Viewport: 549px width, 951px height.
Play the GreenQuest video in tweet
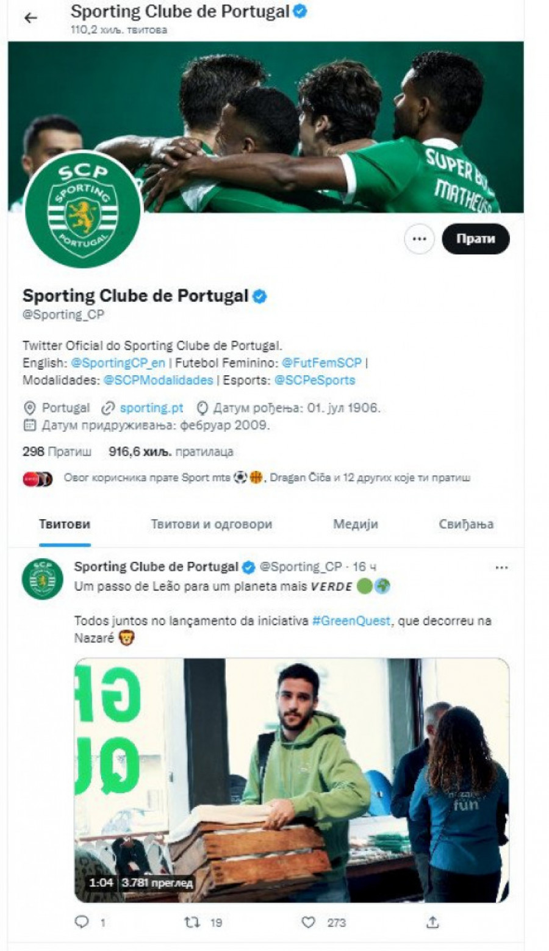292,780
